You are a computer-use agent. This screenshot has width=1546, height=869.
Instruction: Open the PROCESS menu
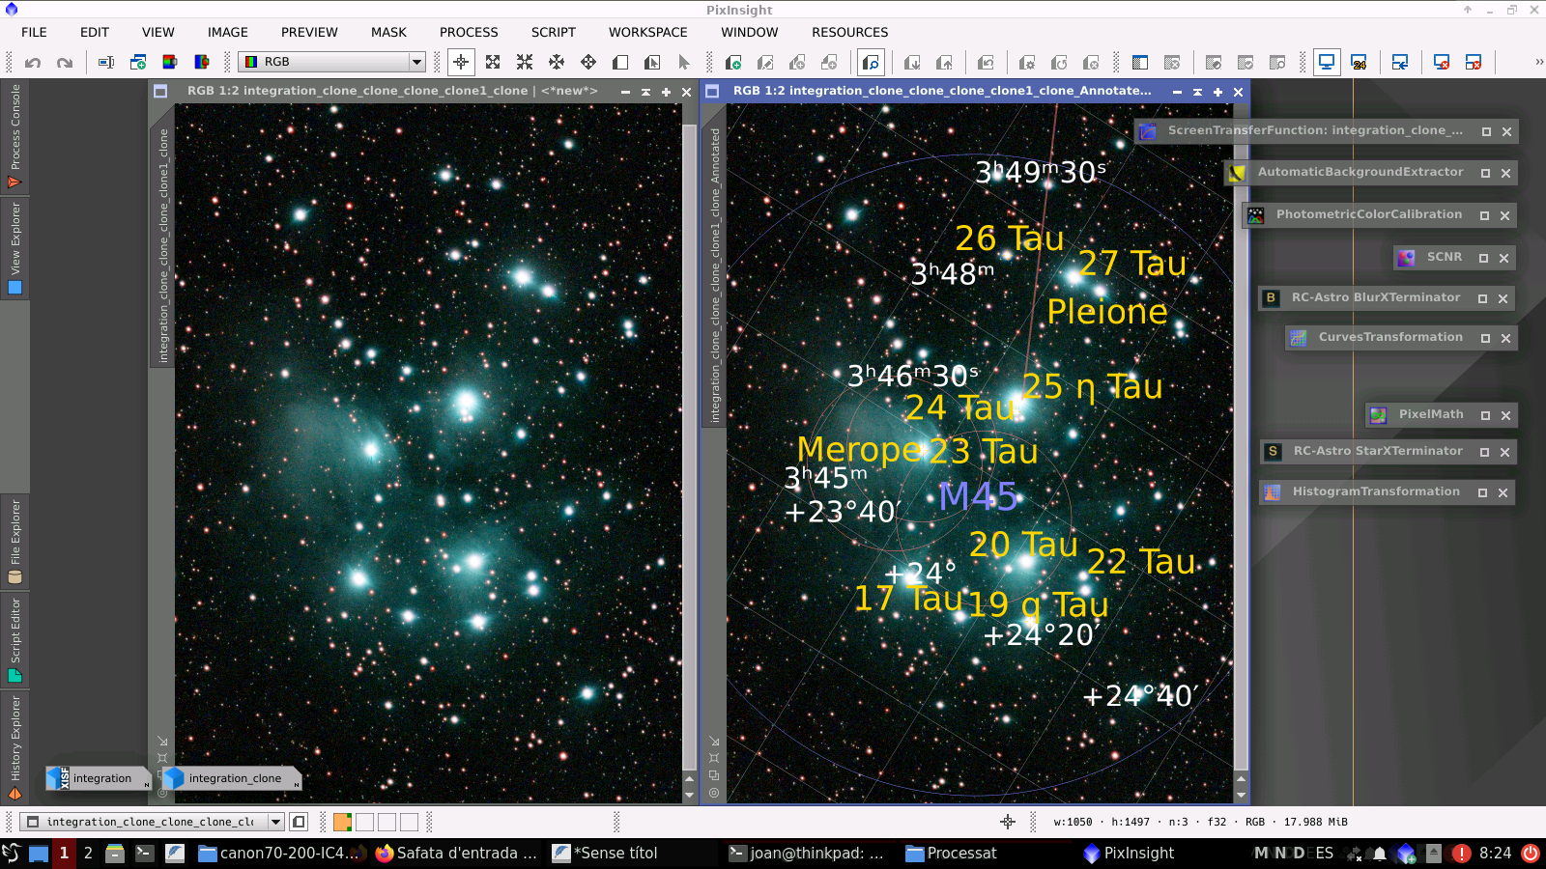coord(469,32)
